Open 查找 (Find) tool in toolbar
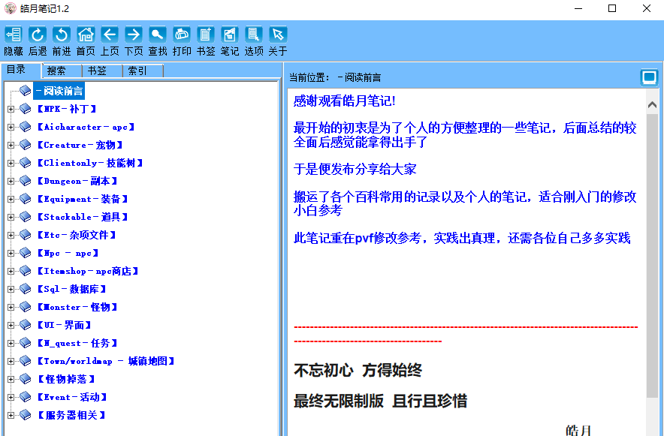This screenshot has width=664, height=436. tap(157, 35)
